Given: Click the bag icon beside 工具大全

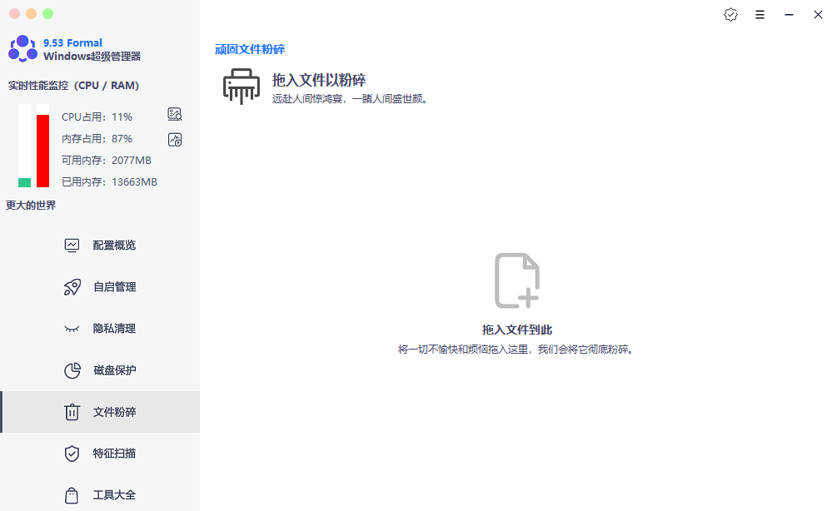Looking at the screenshot, I should coord(72,495).
